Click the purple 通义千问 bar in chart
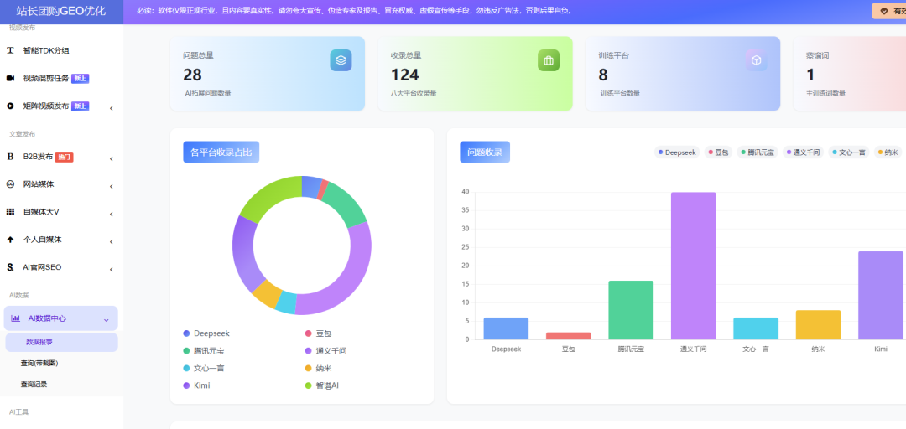Screen dimensions: 906x429 point(693,266)
